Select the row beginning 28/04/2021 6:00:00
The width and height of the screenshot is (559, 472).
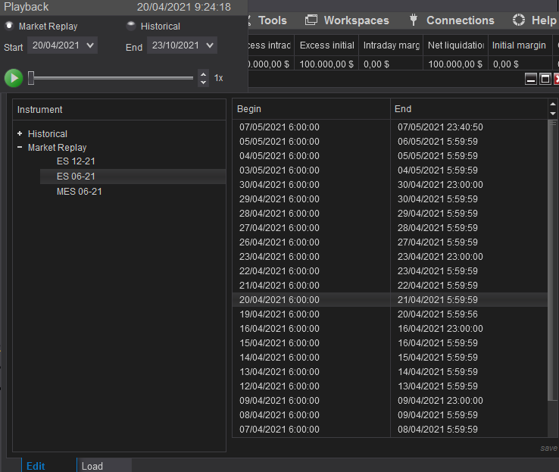[389, 213]
